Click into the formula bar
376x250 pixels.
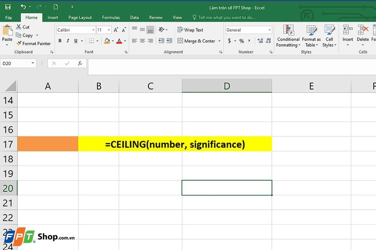232,67
